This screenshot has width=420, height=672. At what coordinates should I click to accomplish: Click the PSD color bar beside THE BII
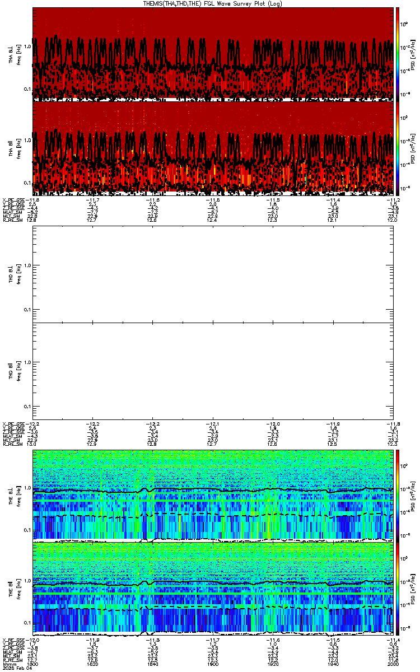[397, 589]
